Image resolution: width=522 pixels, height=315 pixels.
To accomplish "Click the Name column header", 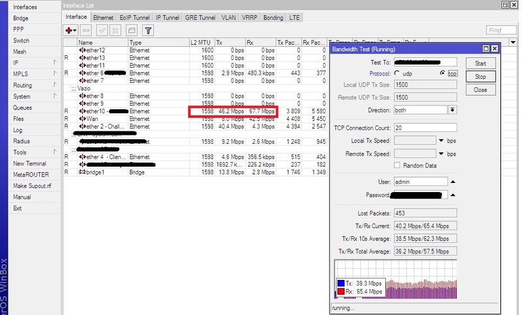I will 102,42.
